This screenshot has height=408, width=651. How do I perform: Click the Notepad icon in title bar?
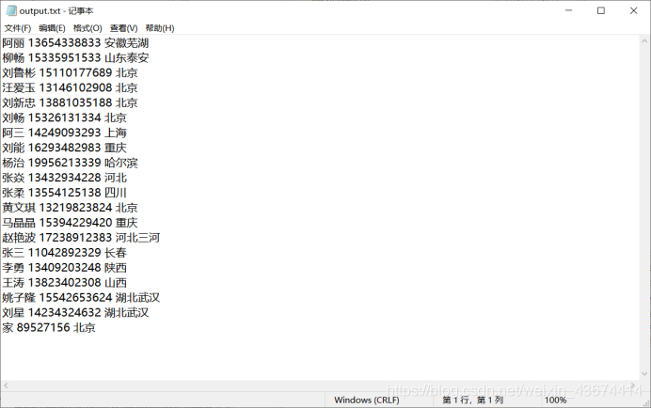tap(11, 10)
